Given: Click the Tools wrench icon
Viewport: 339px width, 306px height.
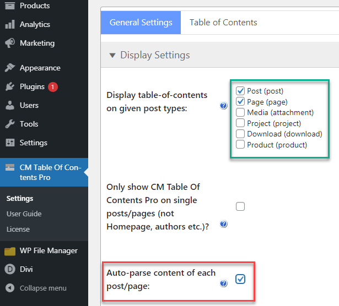Looking at the screenshot, I should (10, 124).
